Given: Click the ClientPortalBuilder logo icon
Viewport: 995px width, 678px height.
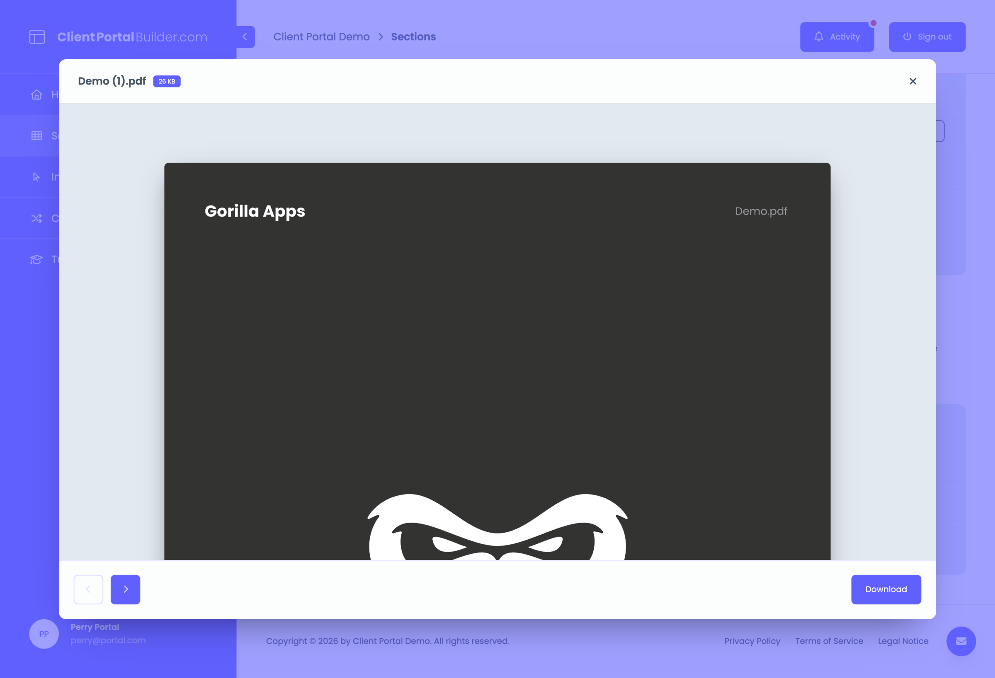Looking at the screenshot, I should pos(37,37).
